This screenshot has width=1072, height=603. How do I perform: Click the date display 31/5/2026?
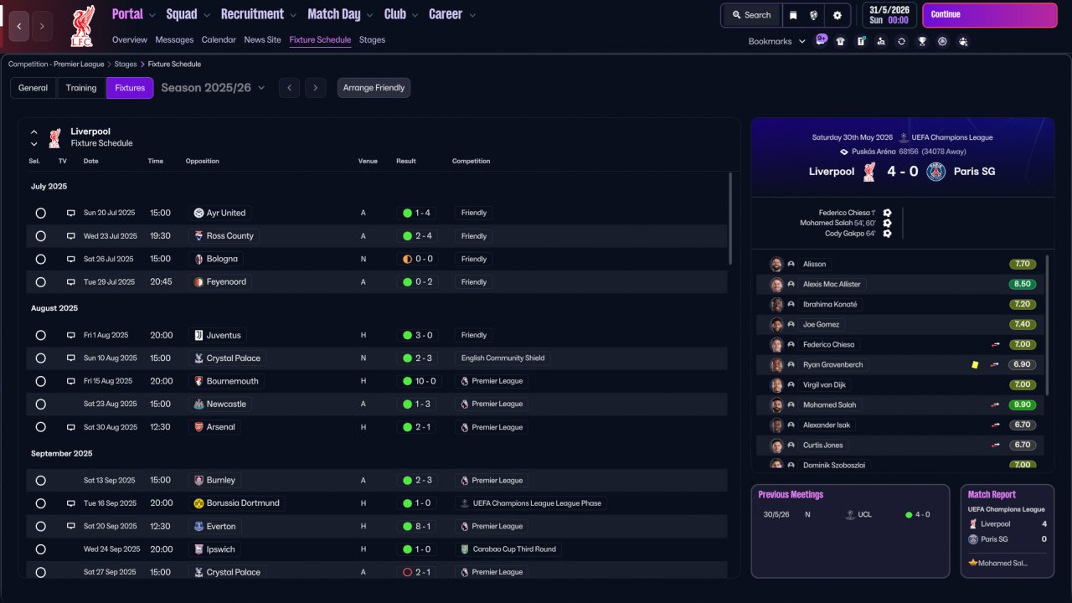tap(888, 10)
